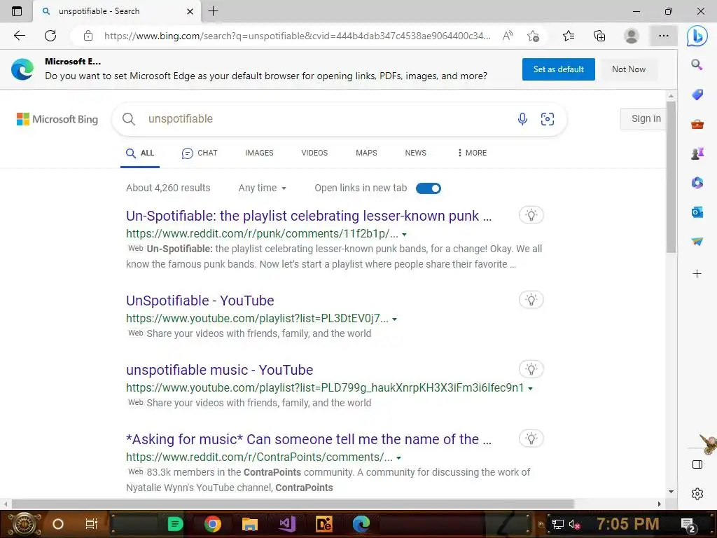Image resolution: width=717 pixels, height=538 pixels.
Task: Hide the sidebar with the panel icon
Action: tap(697, 464)
